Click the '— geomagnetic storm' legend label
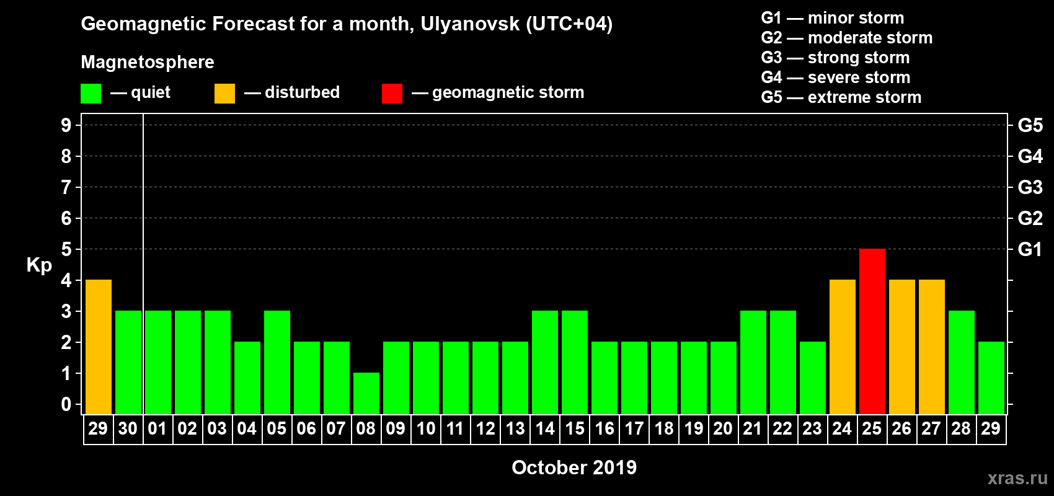 click(x=498, y=92)
